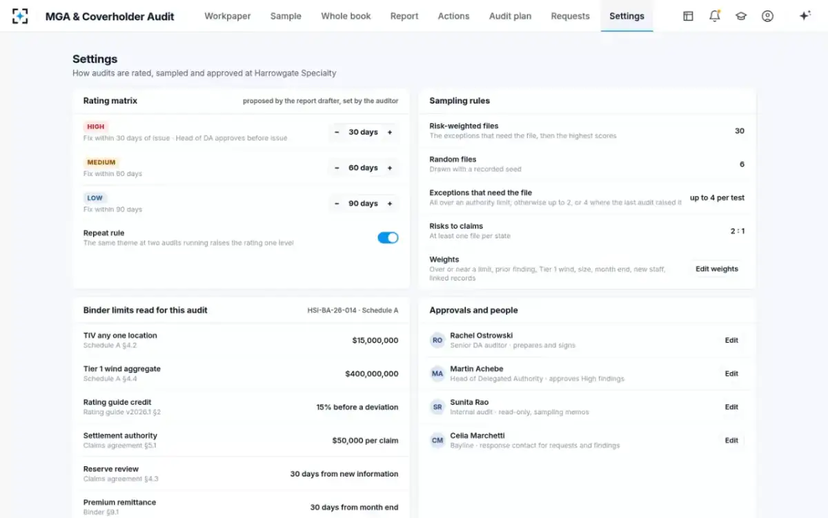Decrease the High rating days
The height and width of the screenshot is (518, 828).
(x=337, y=132)
